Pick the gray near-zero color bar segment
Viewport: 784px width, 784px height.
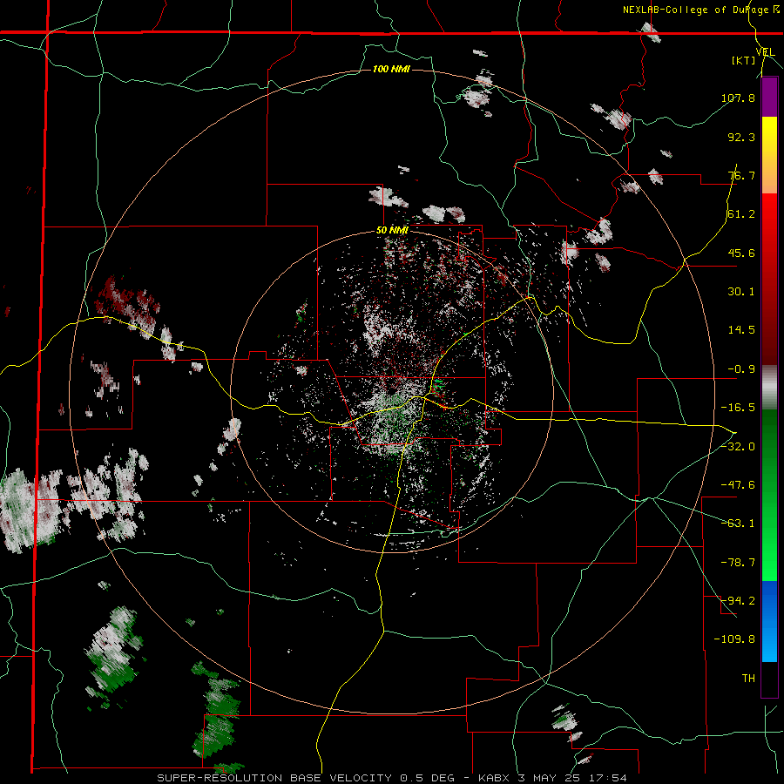coord(769,388)
